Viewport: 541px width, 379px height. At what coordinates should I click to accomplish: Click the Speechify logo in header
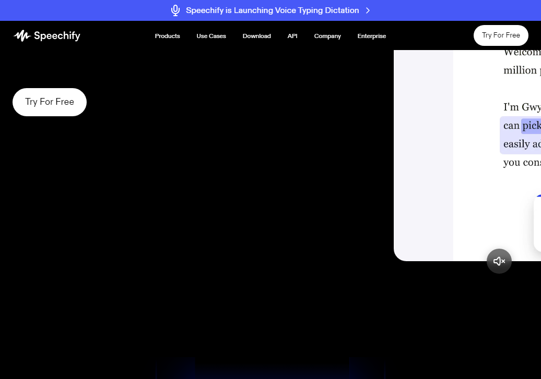click(47, 36)
